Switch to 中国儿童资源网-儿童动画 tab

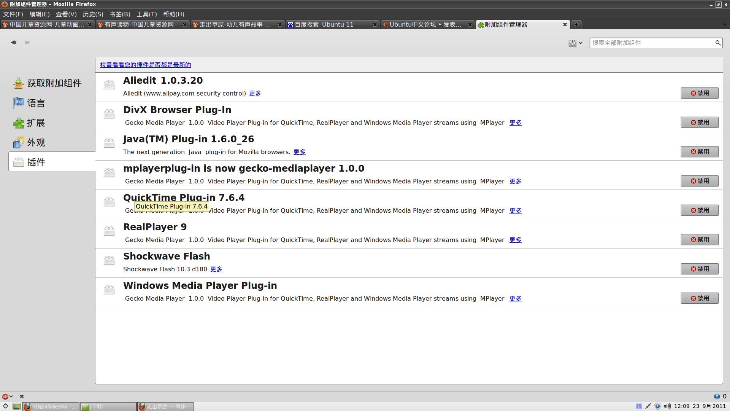47,24
